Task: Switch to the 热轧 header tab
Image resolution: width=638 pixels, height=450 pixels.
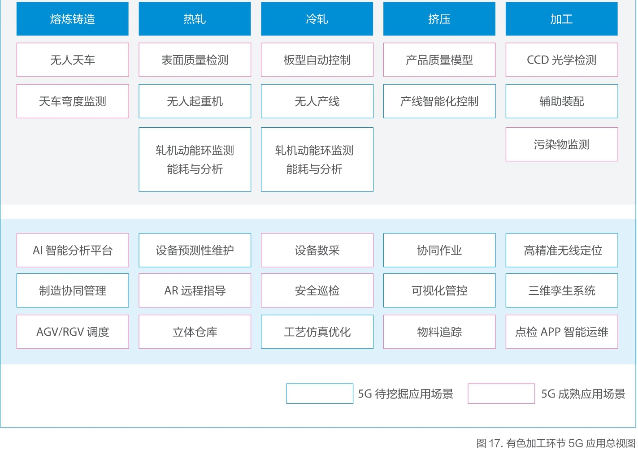Action: [x=195, y=19]
